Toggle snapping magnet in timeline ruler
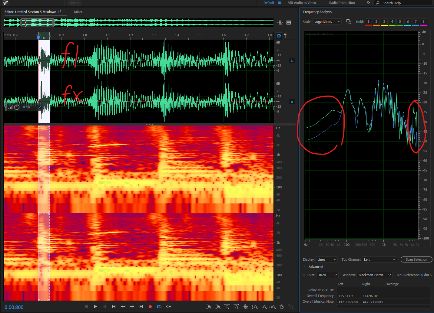The width and height of the screenshot is (434, 313). (279, 36)
